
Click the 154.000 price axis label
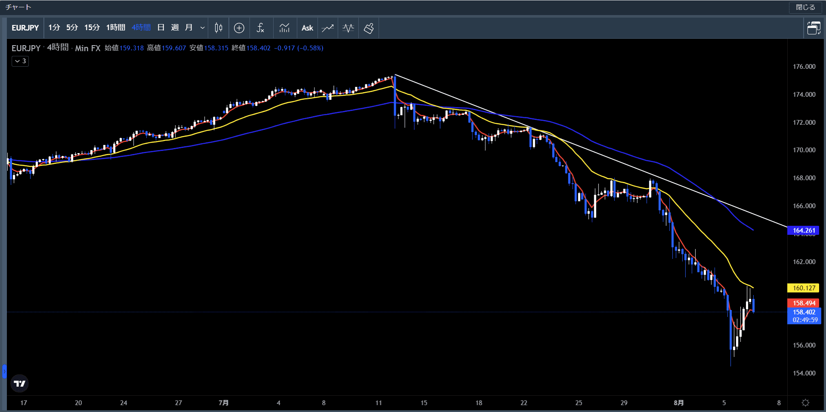point(804,373)
